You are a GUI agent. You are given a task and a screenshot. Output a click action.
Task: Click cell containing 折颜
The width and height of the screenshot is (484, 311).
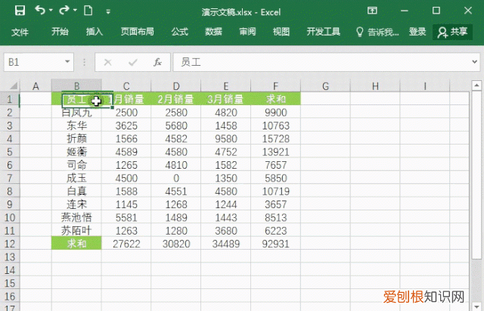pyautogui.click(x=76, y=138)
